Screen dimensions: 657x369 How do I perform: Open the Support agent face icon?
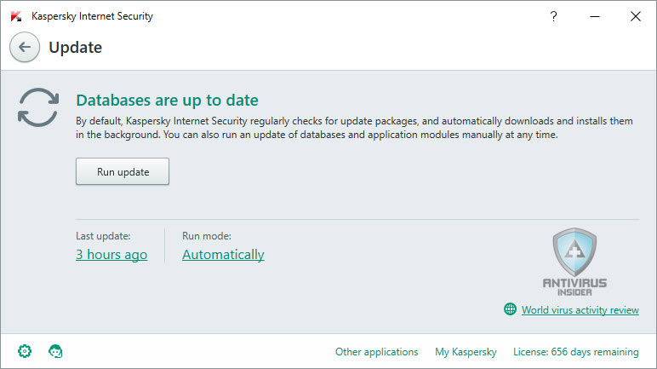(55, 351)
